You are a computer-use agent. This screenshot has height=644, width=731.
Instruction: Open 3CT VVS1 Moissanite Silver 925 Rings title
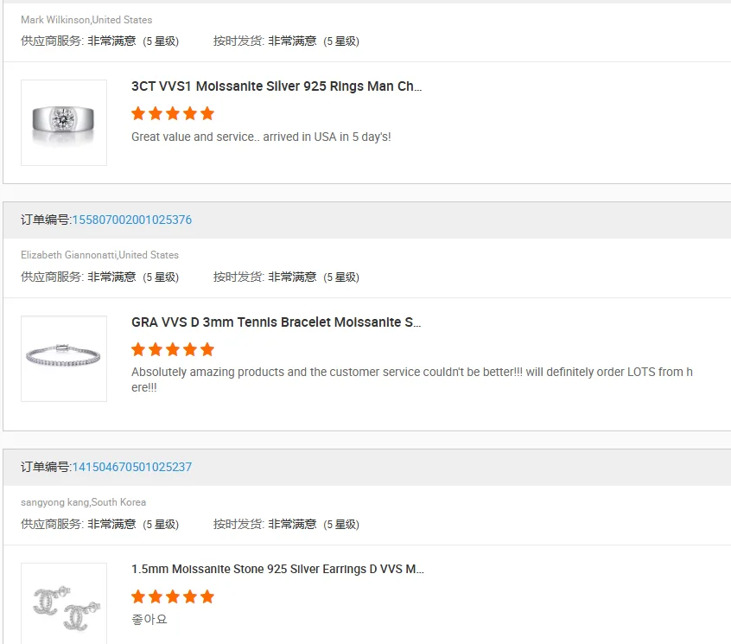277,86
